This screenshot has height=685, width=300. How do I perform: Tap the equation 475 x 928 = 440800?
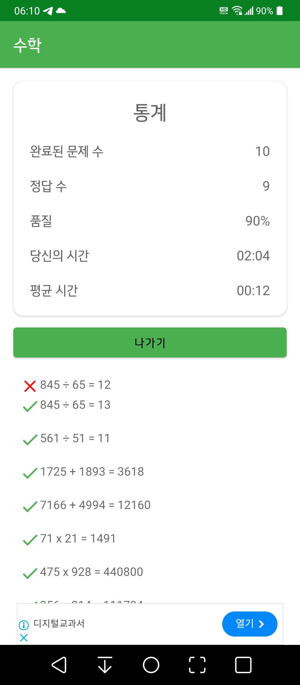point(92,572)
